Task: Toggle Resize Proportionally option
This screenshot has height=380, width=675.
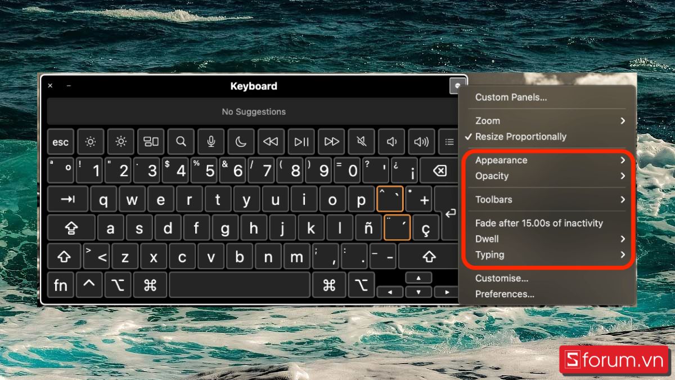Action: [x=547, y=137]
